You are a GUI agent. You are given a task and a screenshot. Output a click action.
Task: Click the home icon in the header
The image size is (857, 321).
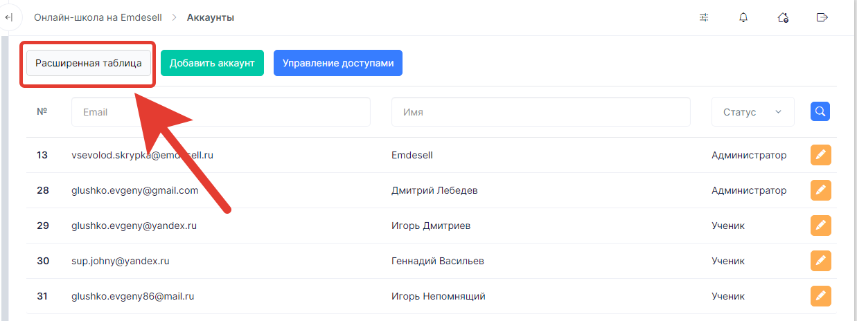783,17
